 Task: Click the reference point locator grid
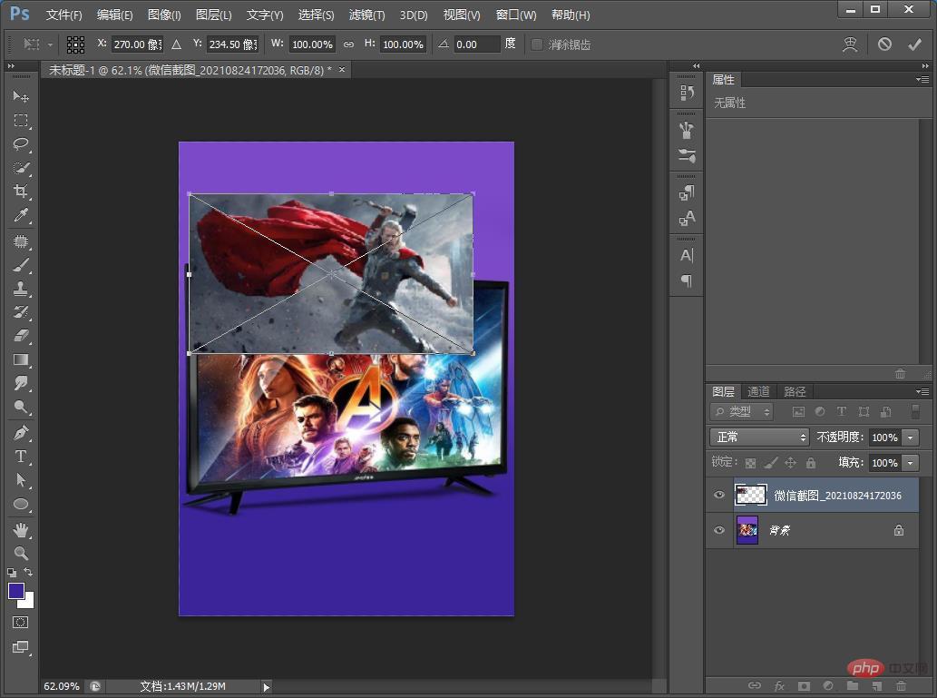[x=75, y=44]
